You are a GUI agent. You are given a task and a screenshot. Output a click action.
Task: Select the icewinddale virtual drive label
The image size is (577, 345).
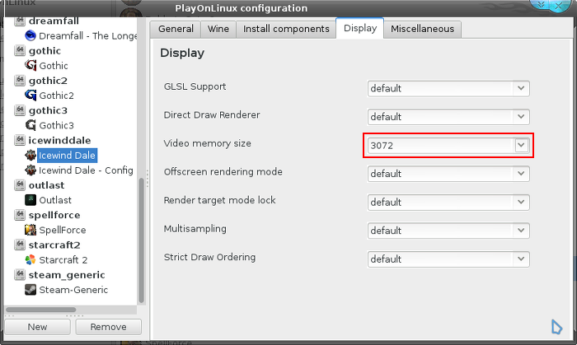click(59, 140)
